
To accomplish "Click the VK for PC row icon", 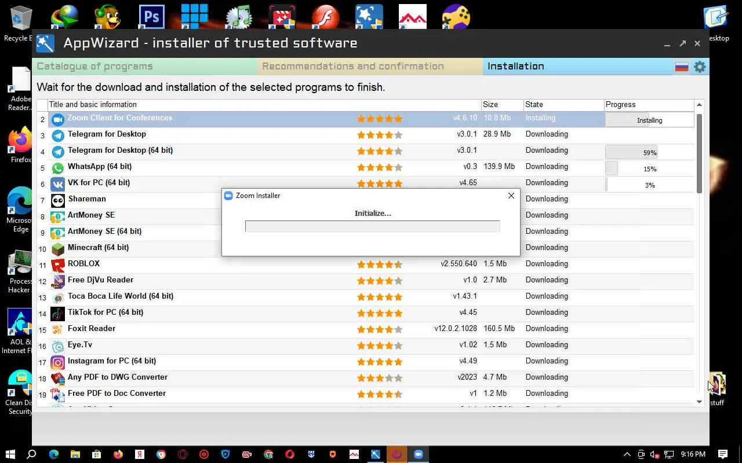I will pyautogui.click(x=57, y=185).
